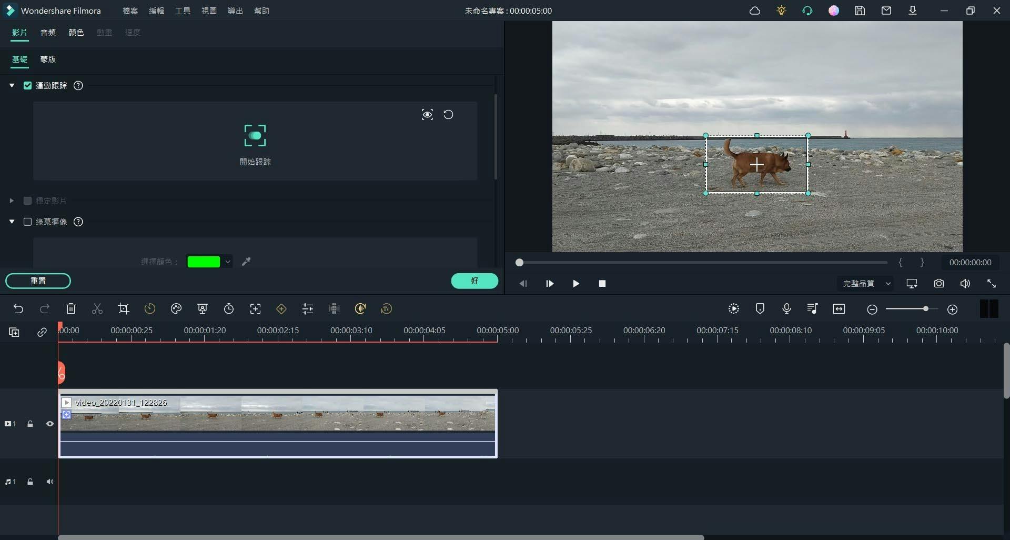This screenshot has height=540, width=1010.
Task: Click the crop tool in timeline toolbar
Action: point(124,309)
